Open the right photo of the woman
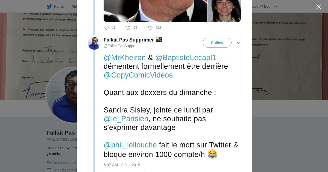This screenshot has width=328, height=172. [x=224, y=11]
